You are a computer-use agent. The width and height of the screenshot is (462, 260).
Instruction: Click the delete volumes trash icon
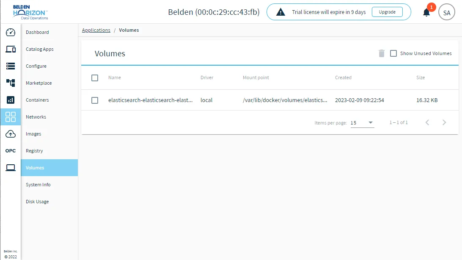click(x=382, y=53)
